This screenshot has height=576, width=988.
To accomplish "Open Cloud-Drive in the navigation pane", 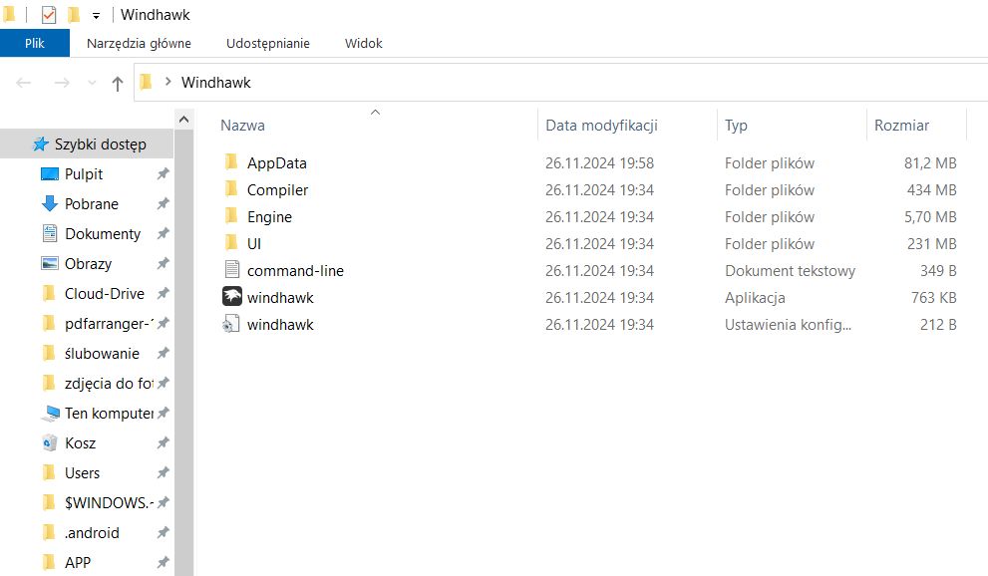I will [105, 294].
